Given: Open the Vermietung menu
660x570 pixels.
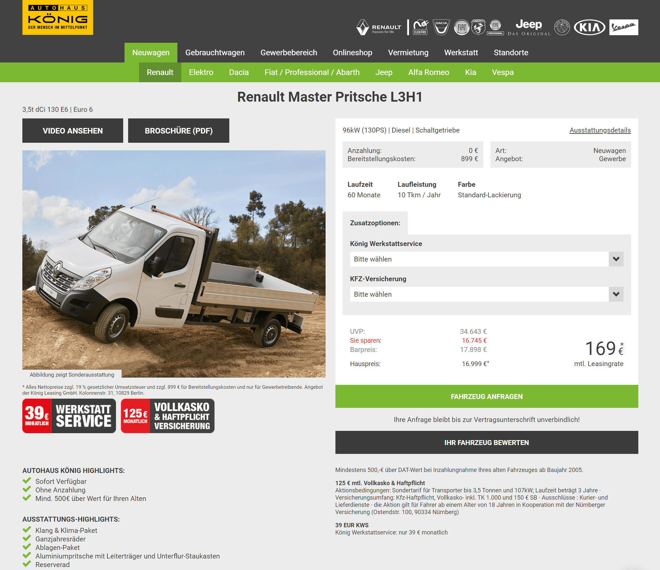Looking at the screenshot, I should [408, 53].
